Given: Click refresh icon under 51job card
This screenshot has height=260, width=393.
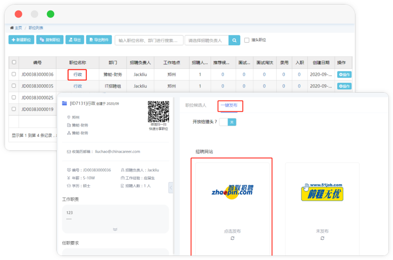Looking at the screenshot, I should (x=322, y=239).
